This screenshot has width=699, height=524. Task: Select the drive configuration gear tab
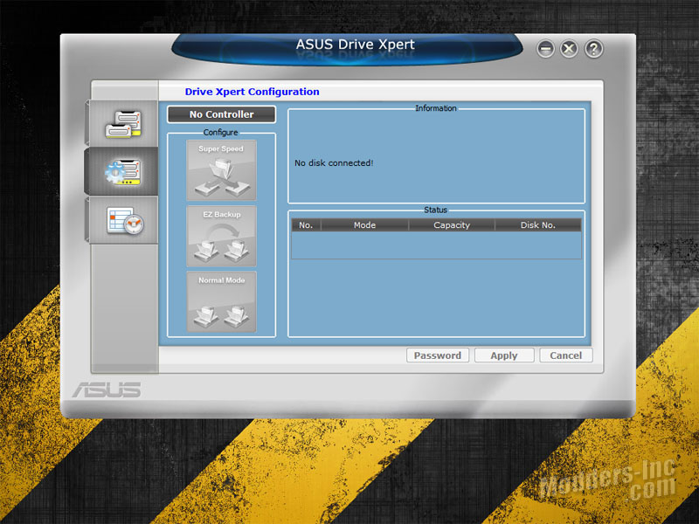tap(121, 171)
